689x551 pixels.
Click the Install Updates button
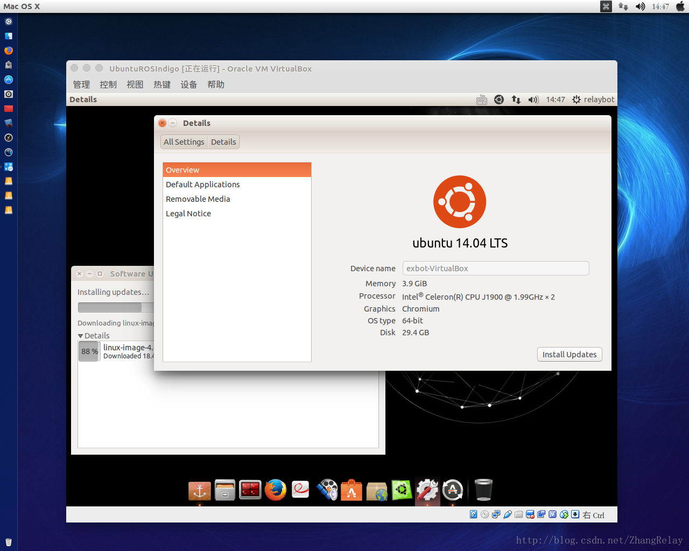570,355
